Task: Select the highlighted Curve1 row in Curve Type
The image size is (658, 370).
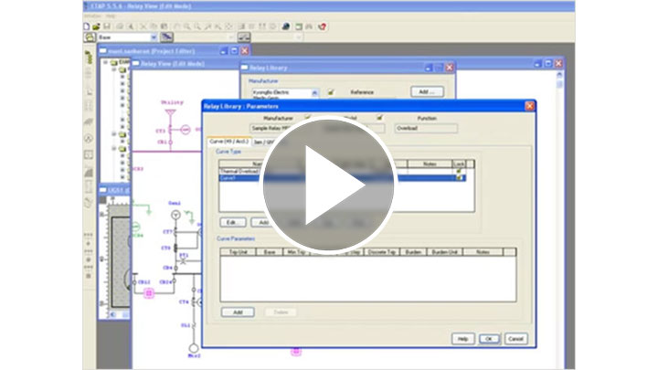Action: click(x=238, y=177)
